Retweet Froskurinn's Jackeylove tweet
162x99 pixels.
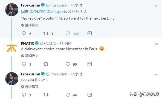click(x=46, y=33)
